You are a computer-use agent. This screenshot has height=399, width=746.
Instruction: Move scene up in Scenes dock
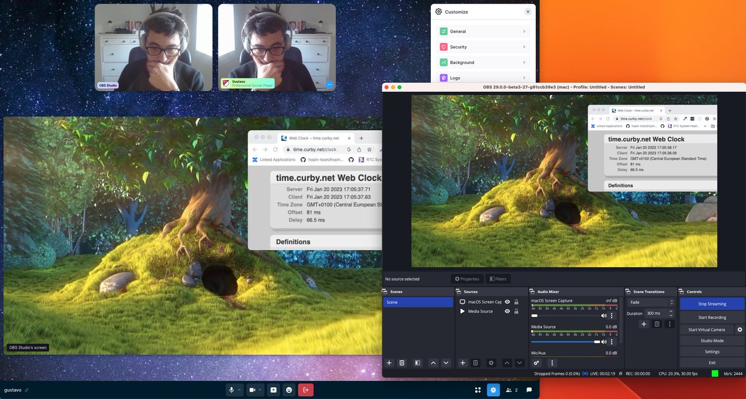pos(433,362)
